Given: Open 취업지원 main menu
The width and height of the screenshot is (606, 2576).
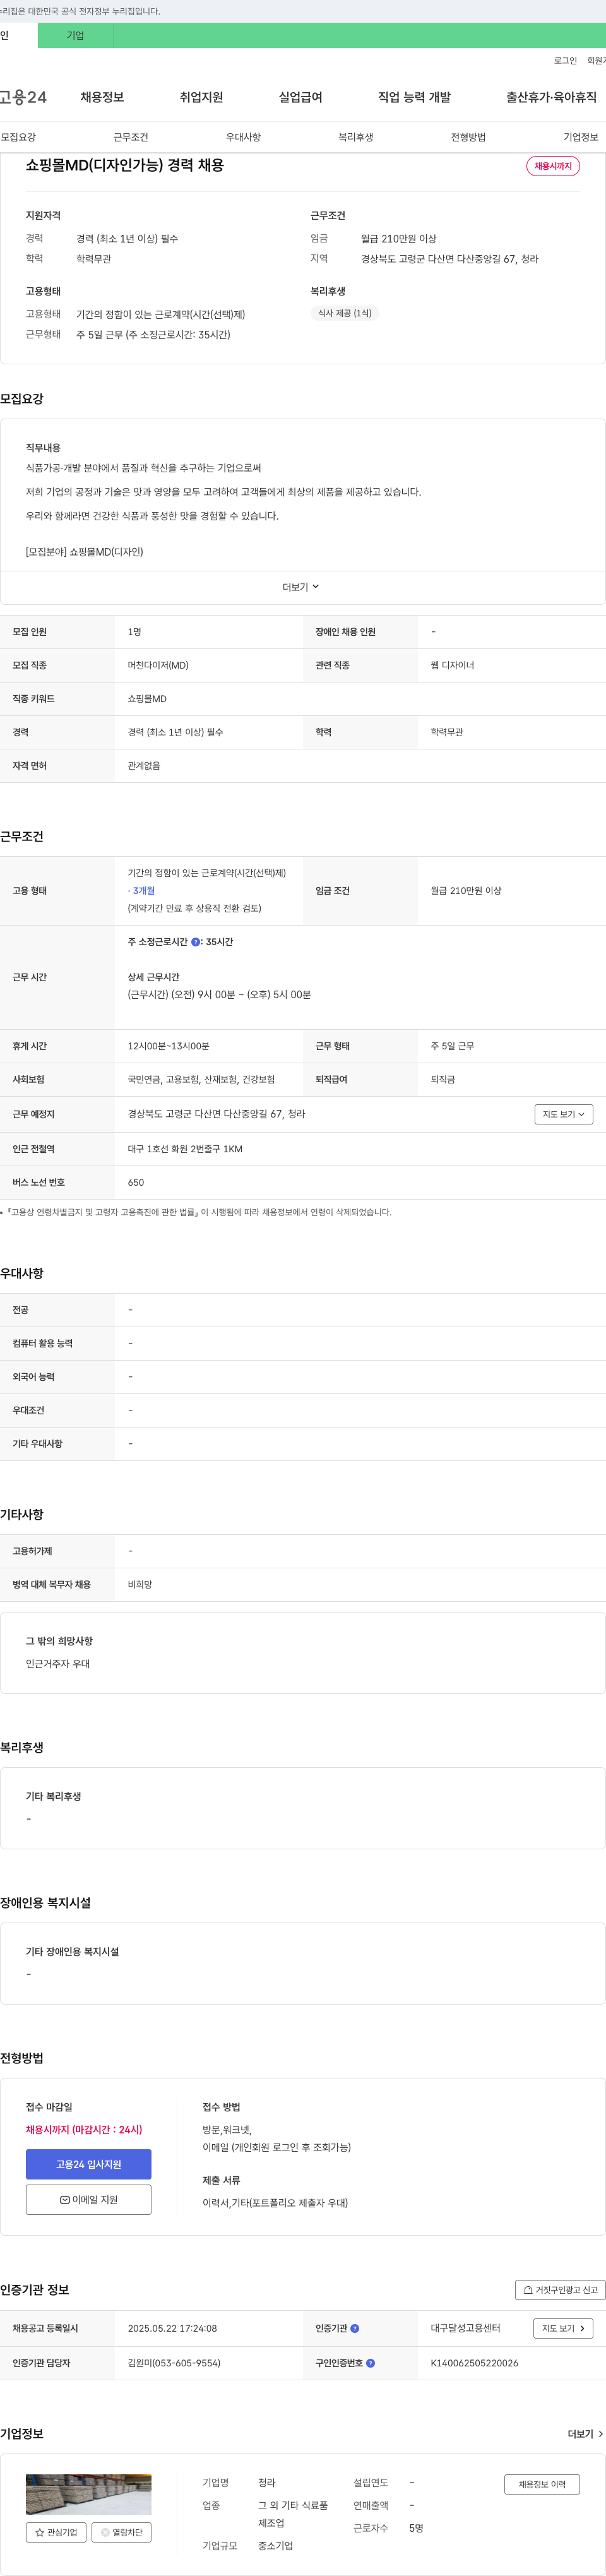Looking at the screenshot, I should tap(201, 97).
